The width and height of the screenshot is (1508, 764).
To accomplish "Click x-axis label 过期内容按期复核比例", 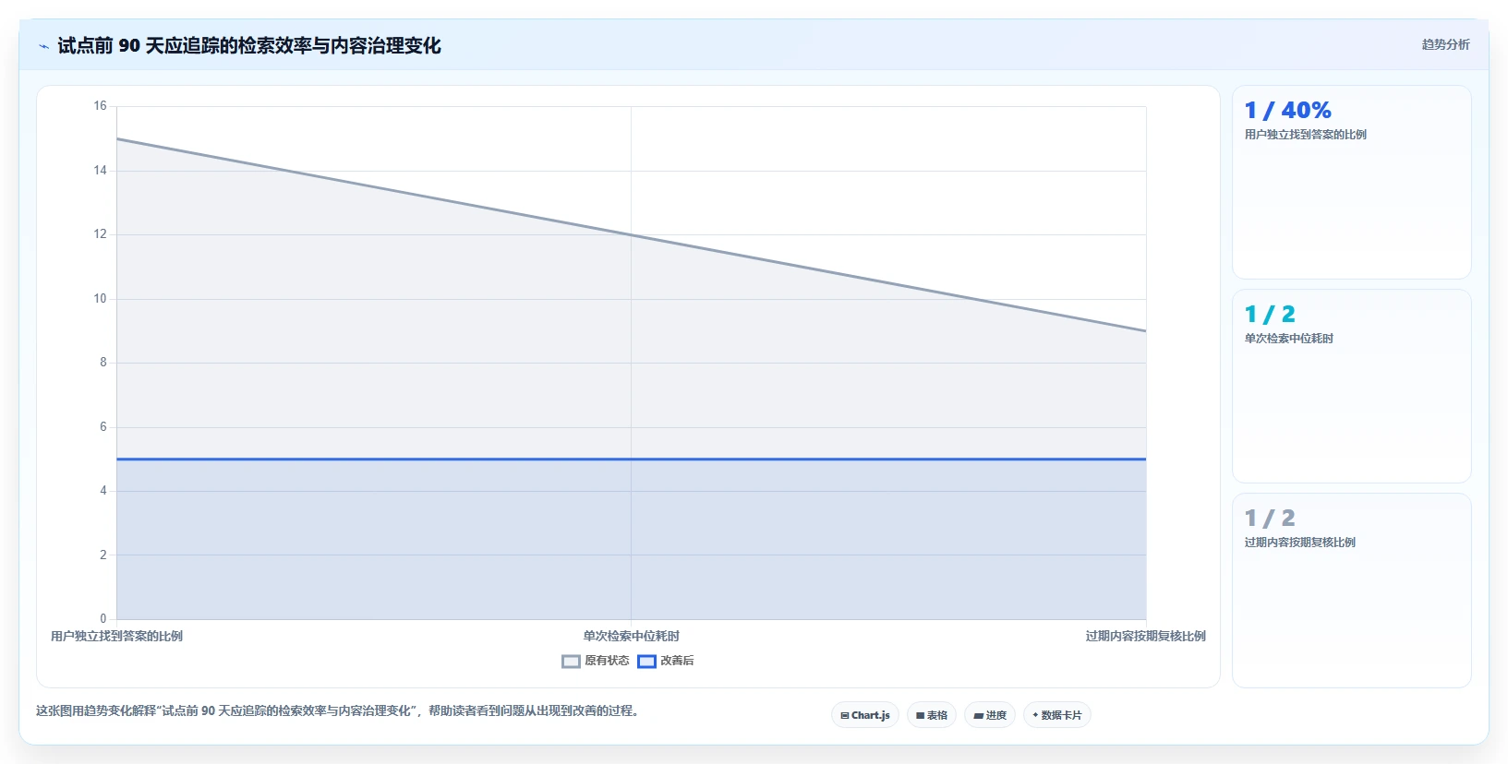I will click(x=1145, y=636).
